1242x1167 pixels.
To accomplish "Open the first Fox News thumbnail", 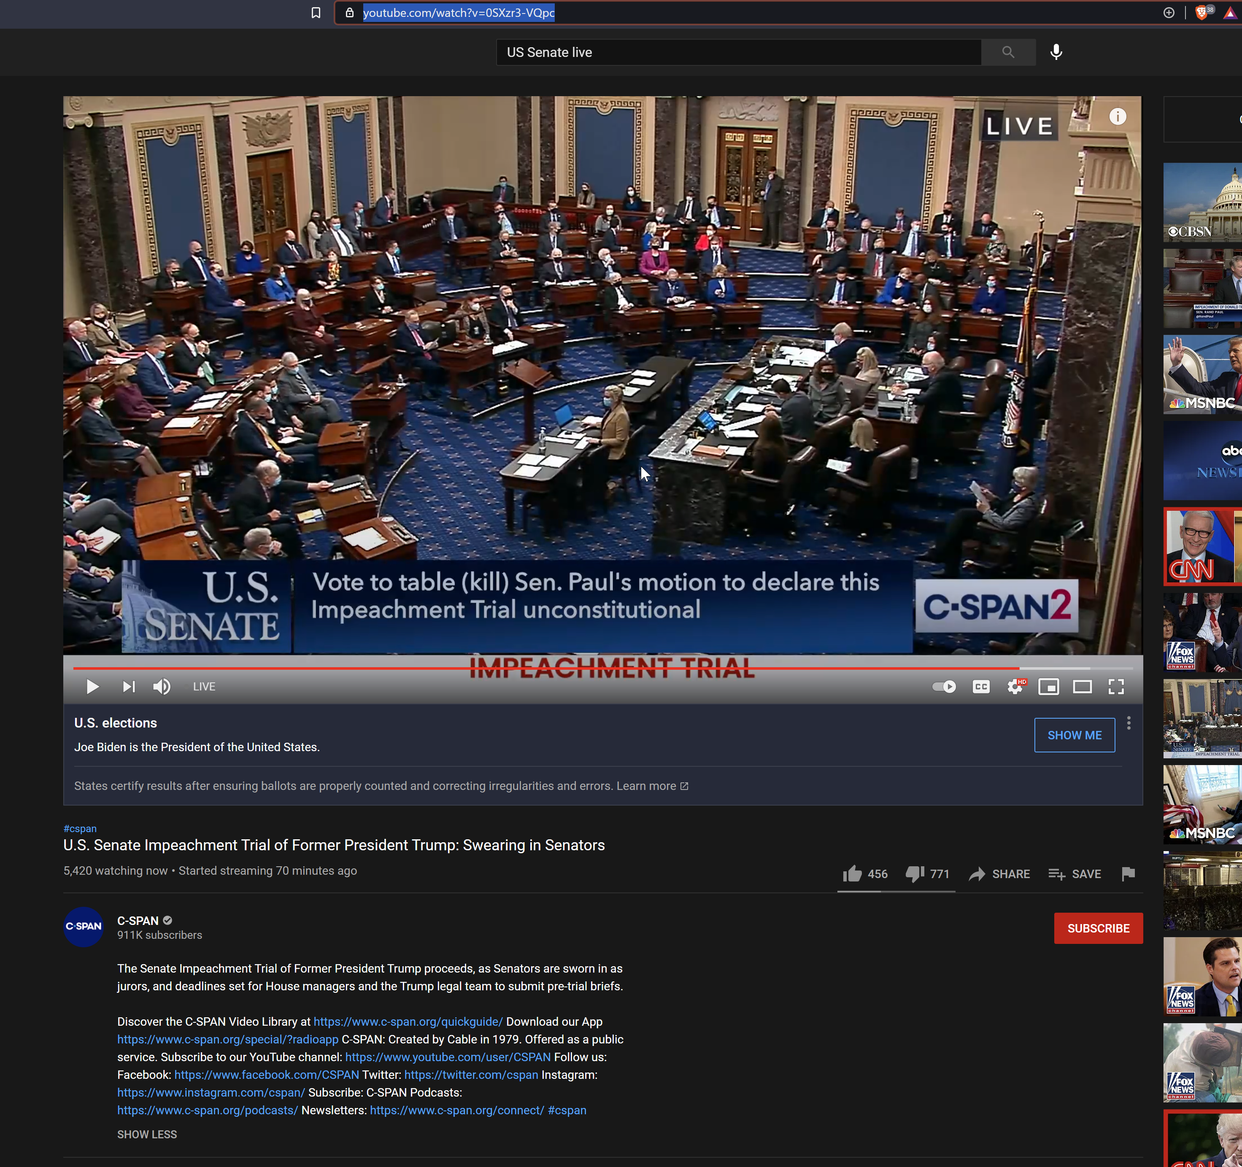I will pos(1203,632).
